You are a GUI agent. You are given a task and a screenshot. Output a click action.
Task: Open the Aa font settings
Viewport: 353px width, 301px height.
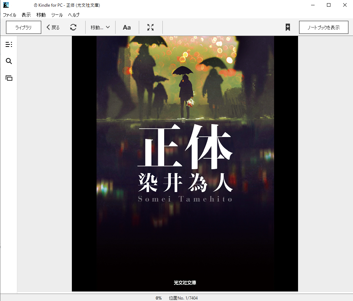click(x=127, y=27)
